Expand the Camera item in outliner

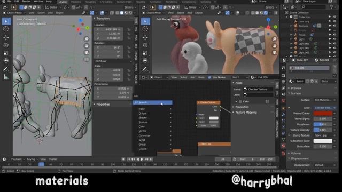coord(291,26)
